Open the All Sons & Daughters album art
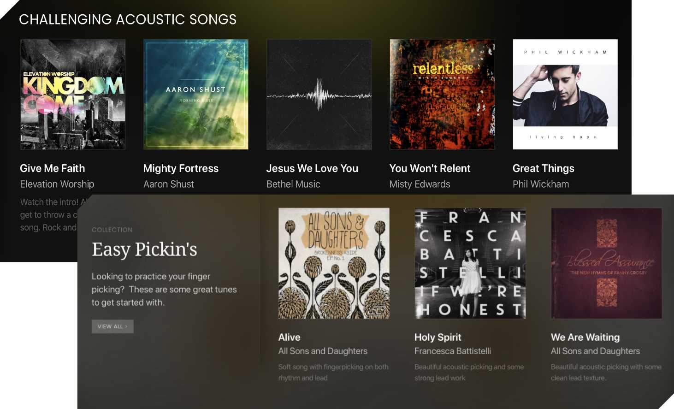Image resolution: width=674 pixels, height=409 pixels. (334, 263)
